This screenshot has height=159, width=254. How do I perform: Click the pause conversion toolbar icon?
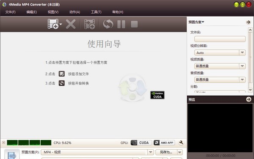tap(121, 24)
